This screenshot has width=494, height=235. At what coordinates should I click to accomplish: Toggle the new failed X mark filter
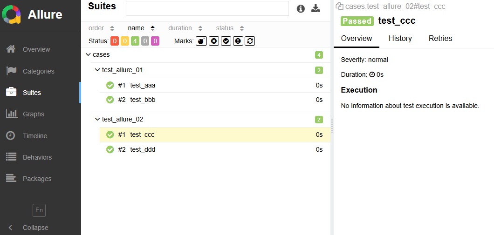[x=213, y=41]
